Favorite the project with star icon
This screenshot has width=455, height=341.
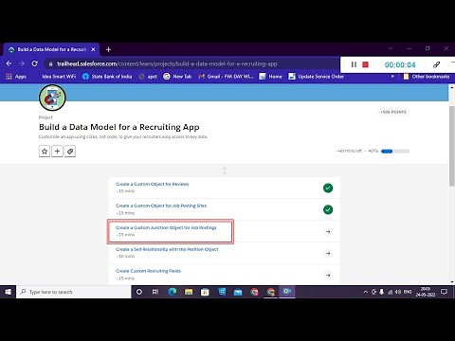(x=45, y=152)
